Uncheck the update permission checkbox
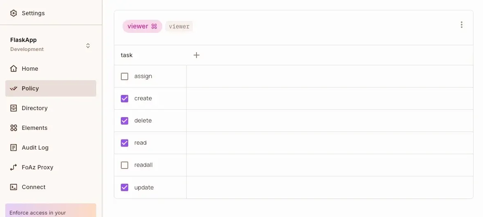Image resolution: width=483 pixels, height=217 pixels. pyautogui.click(x=125, y=187)
